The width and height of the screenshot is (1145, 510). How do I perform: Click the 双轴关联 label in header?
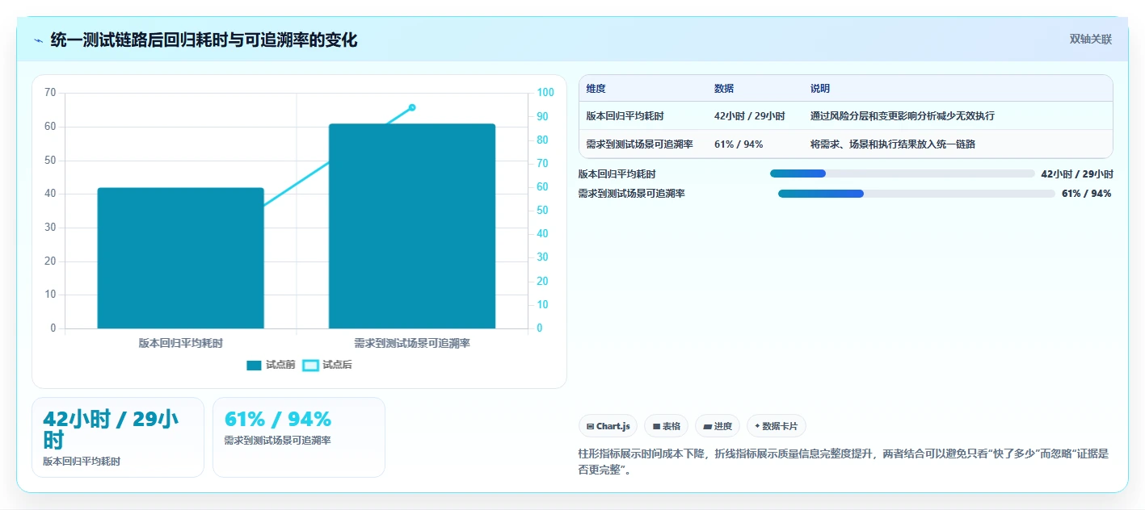click(1091, 40)
